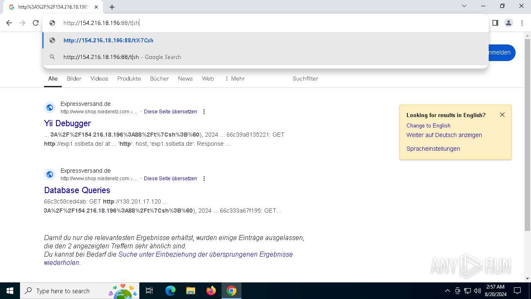
Task: Translate the Database Queries result page
Action: 171,179
